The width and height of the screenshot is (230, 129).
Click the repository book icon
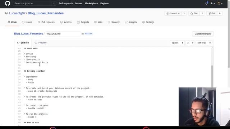tap(6, 13)
